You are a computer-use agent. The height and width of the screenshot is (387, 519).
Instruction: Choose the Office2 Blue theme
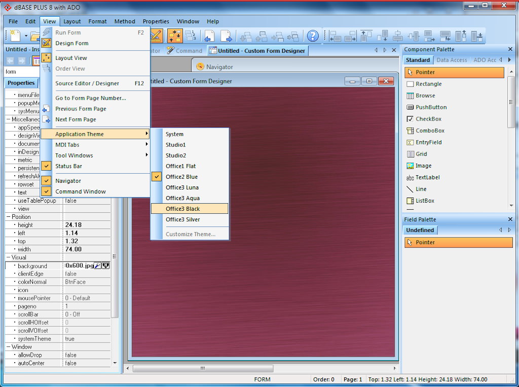click(x=190, y=177)
